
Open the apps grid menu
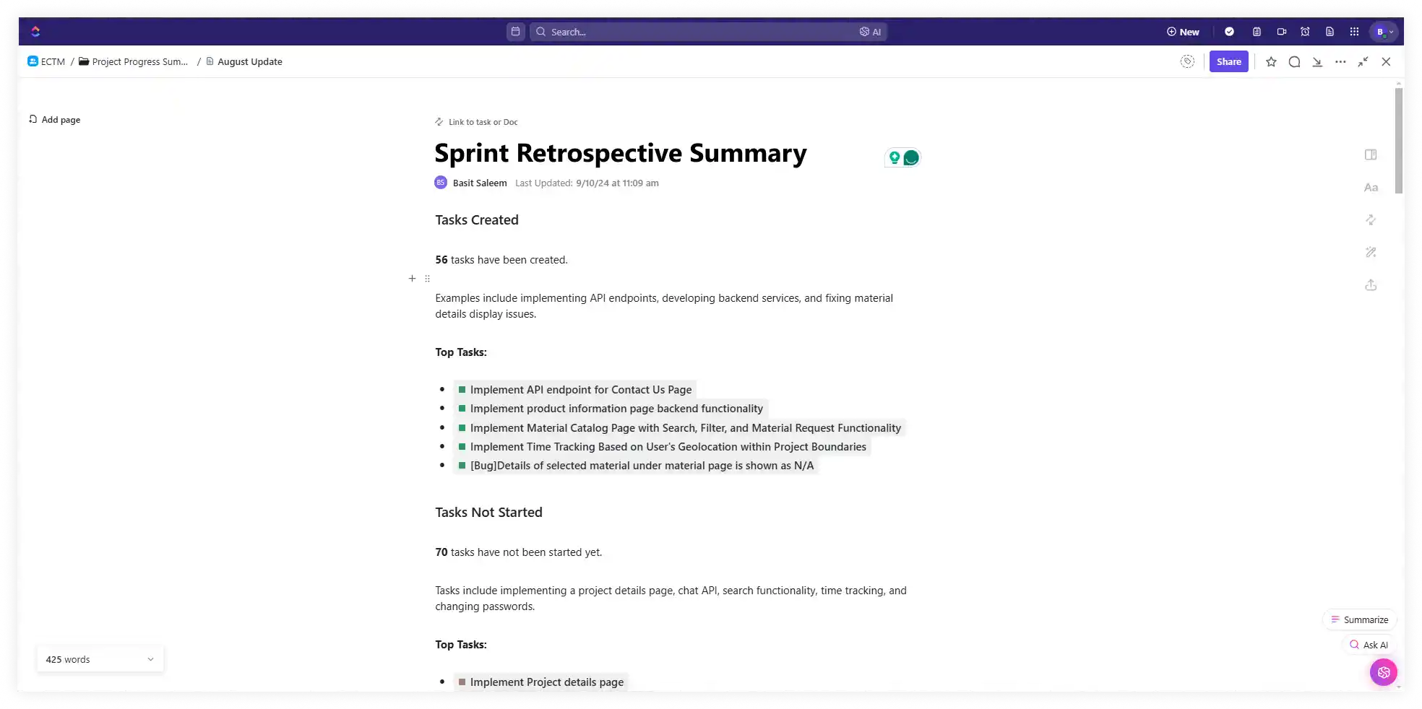tap(1354, 32)
